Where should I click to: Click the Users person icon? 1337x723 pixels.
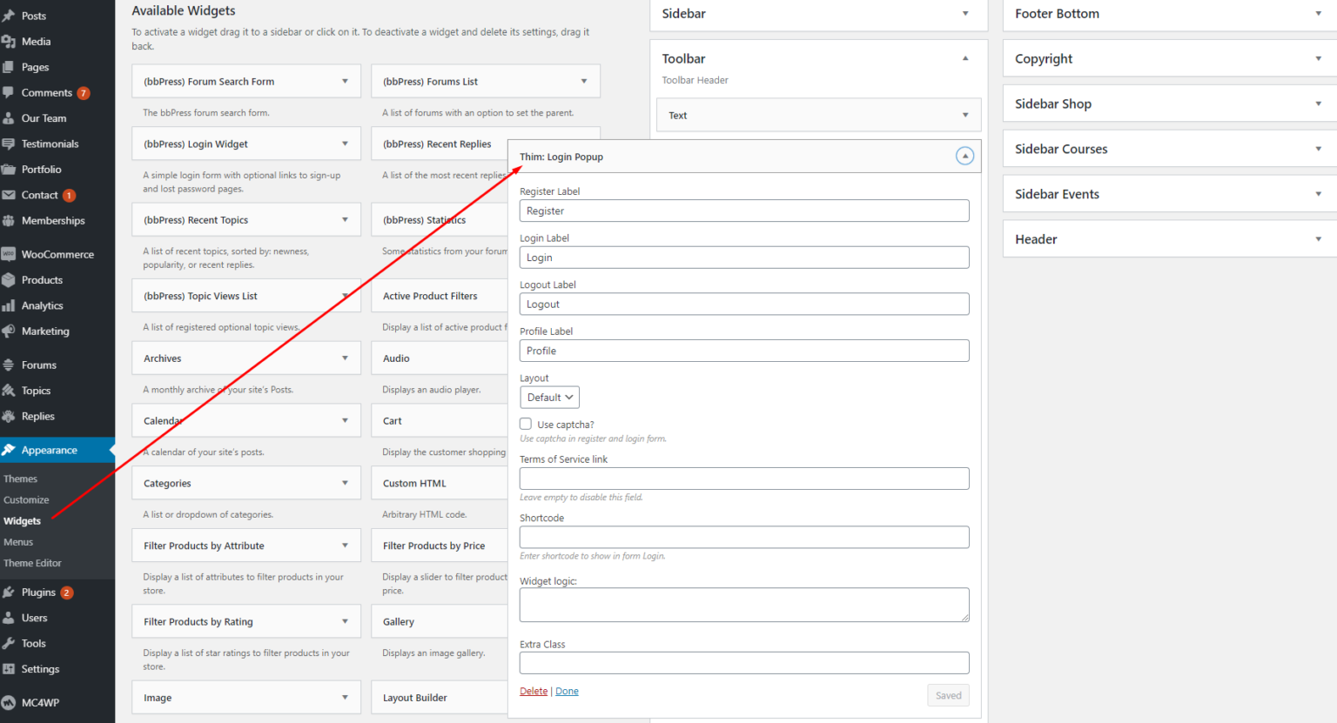click(9, 618)
